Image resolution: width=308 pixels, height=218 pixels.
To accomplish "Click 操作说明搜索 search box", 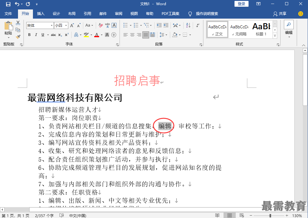I will 207,13.
